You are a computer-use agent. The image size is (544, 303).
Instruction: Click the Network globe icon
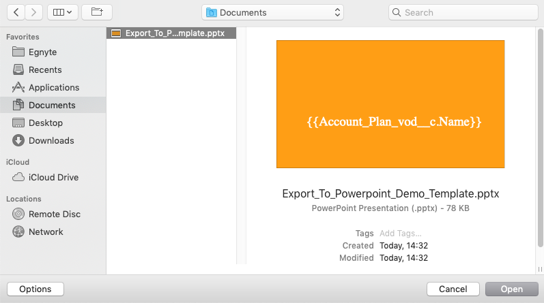[18, 232]
